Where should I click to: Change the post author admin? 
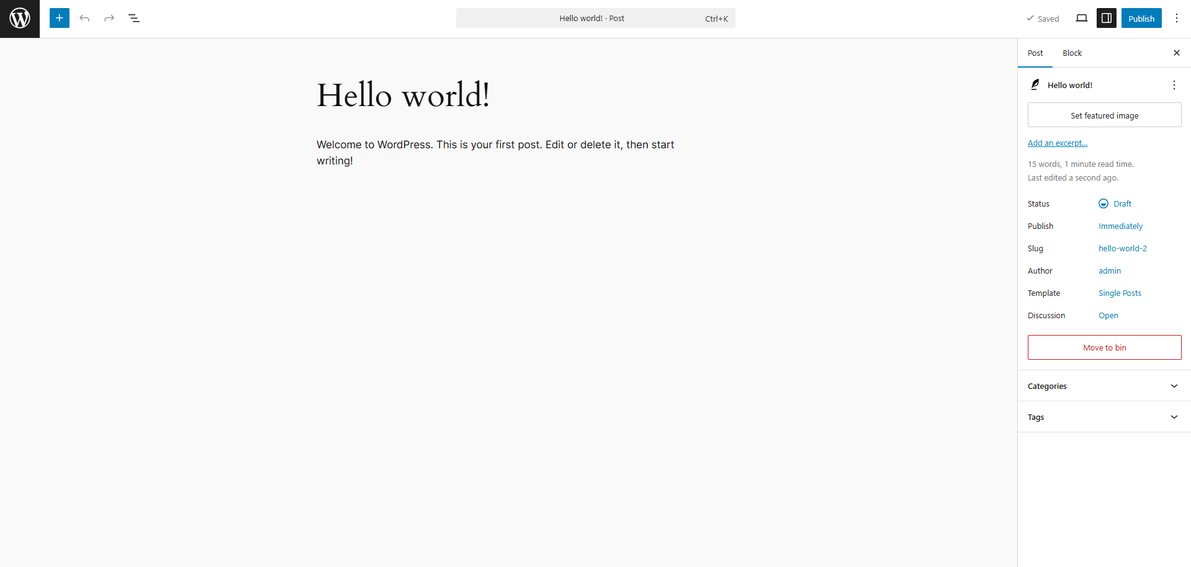coord(1110,270)
